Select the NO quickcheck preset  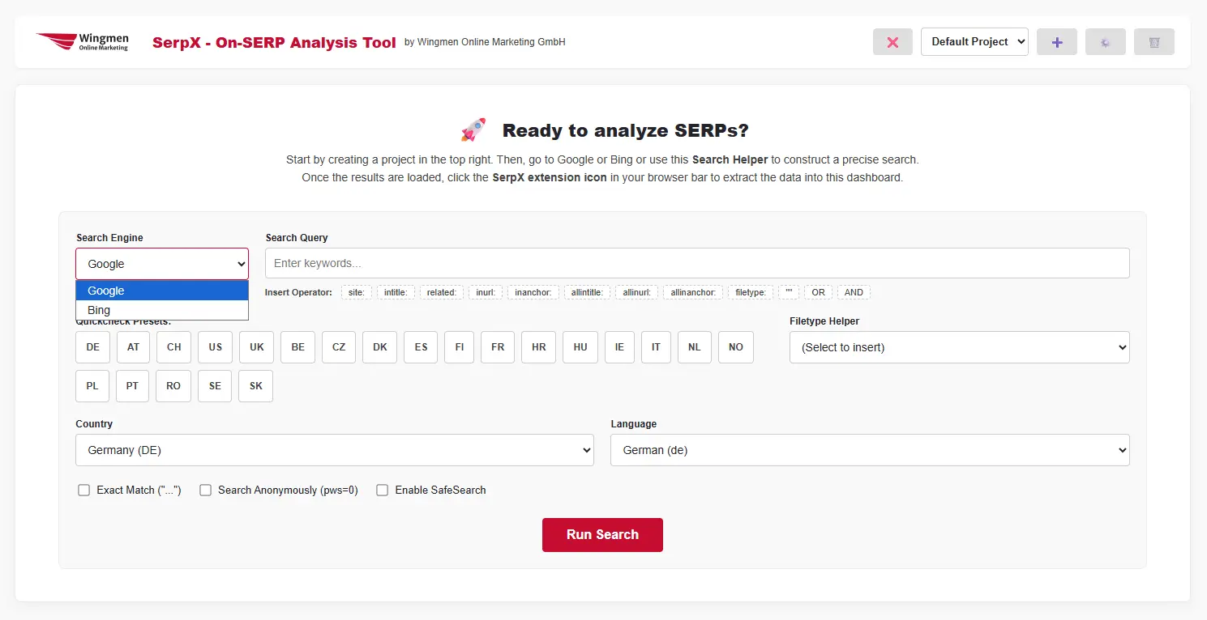(x=736, y=347)
